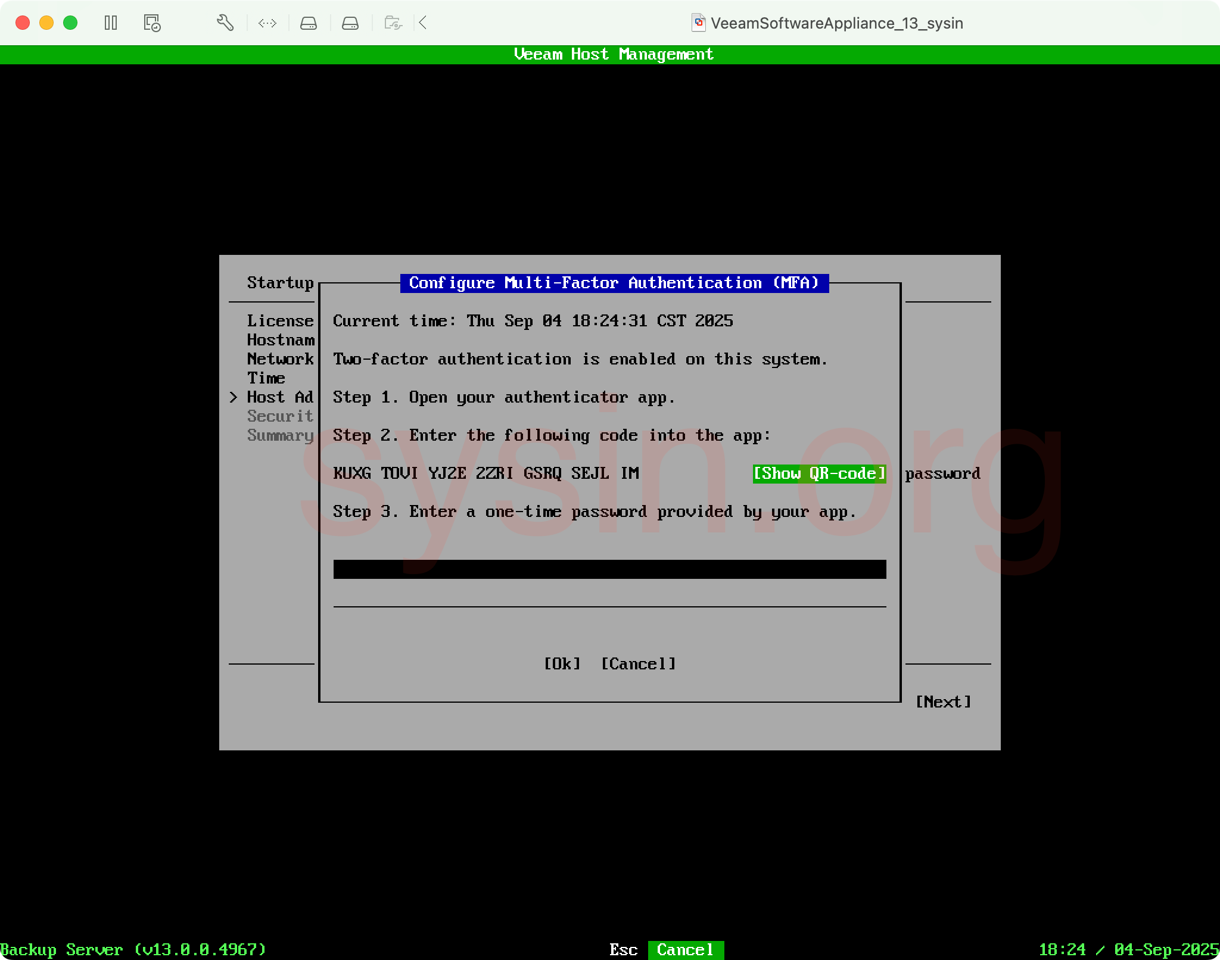
Task: Open VM settings wrench icon
Action: tap(225, 23)
